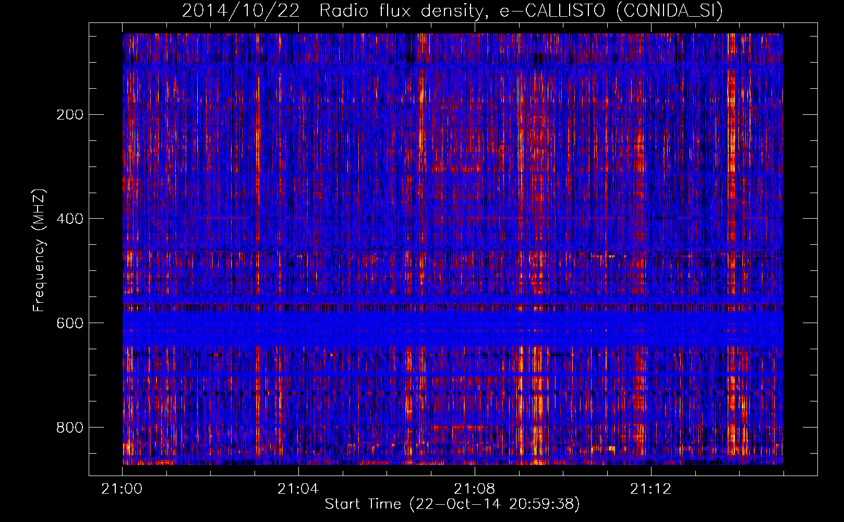844x522 pixels.
Task: Click the 21:04 time tick label
Action: click(x=298, y=489)
